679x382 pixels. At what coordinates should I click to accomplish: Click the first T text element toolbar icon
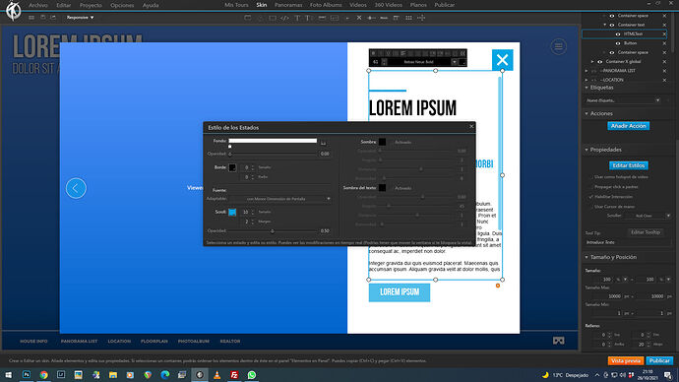pos(297,18)
